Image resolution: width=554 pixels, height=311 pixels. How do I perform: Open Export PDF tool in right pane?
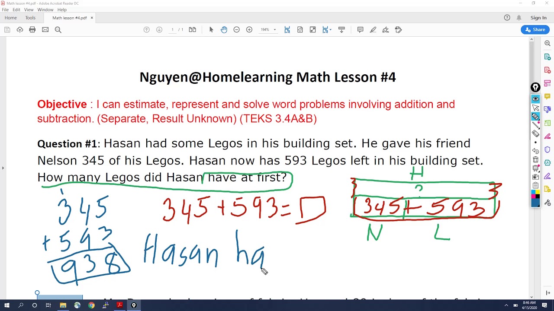tap(548, 57)
